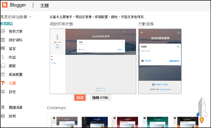Click the 網誌即時狀態 desktop preview thumbnail
The image size is (211, 128).
(93, 61)
